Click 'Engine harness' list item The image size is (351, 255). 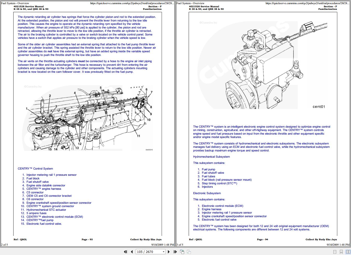(212, 209)
